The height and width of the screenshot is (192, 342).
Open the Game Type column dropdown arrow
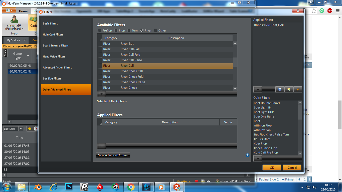28,56
